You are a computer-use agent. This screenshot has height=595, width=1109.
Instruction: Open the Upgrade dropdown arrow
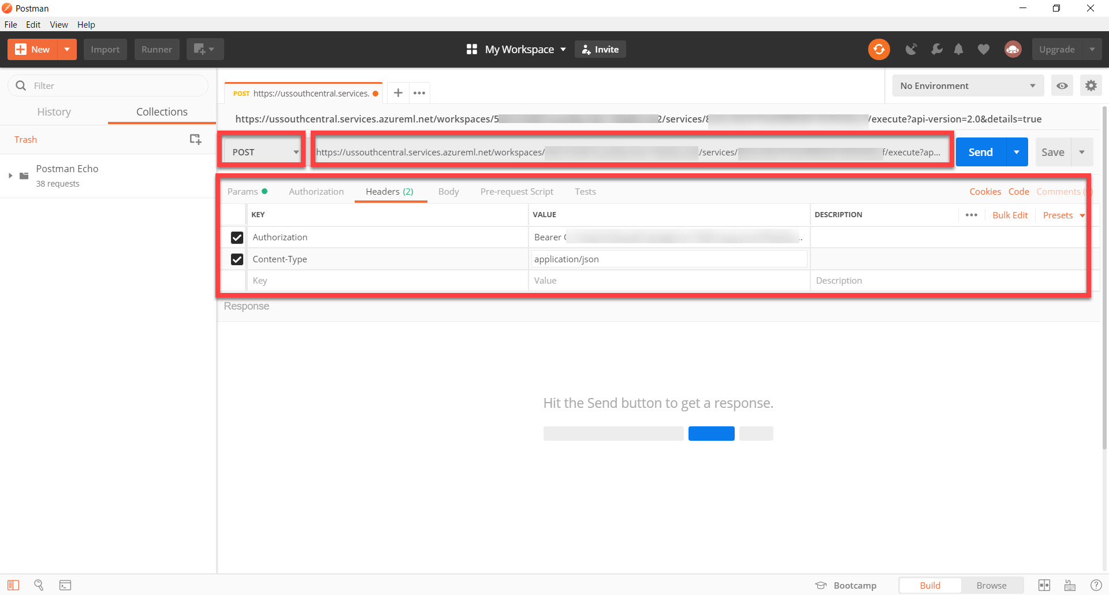pos(1092,50)
